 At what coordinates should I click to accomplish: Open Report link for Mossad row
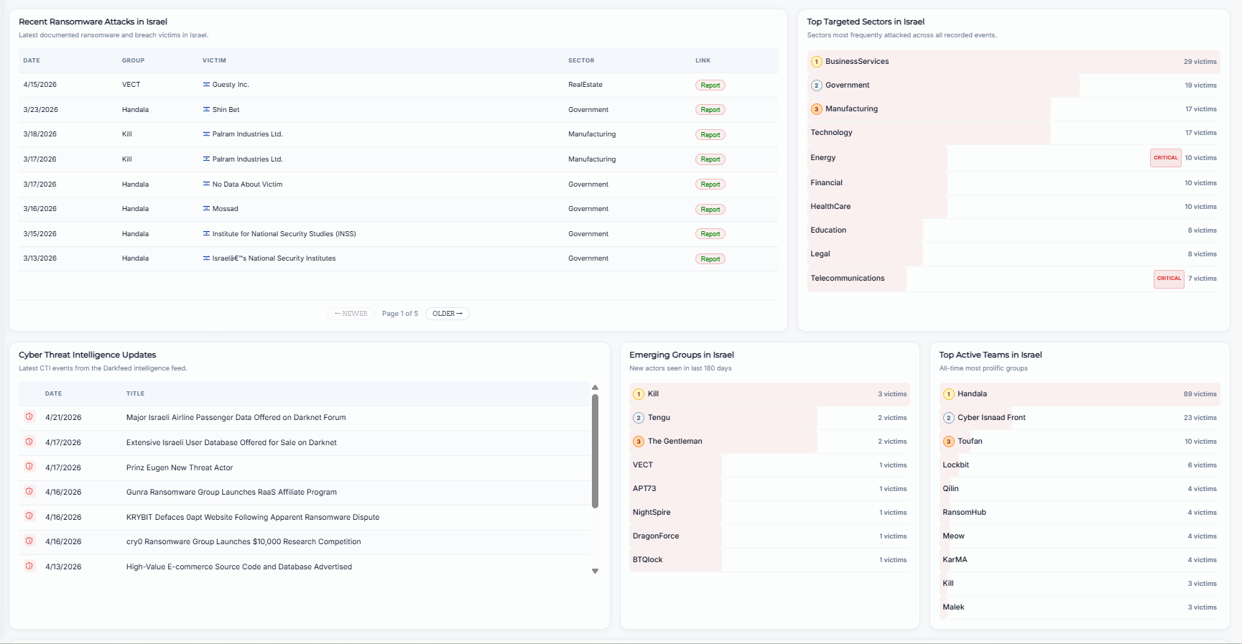coord(710,210)
